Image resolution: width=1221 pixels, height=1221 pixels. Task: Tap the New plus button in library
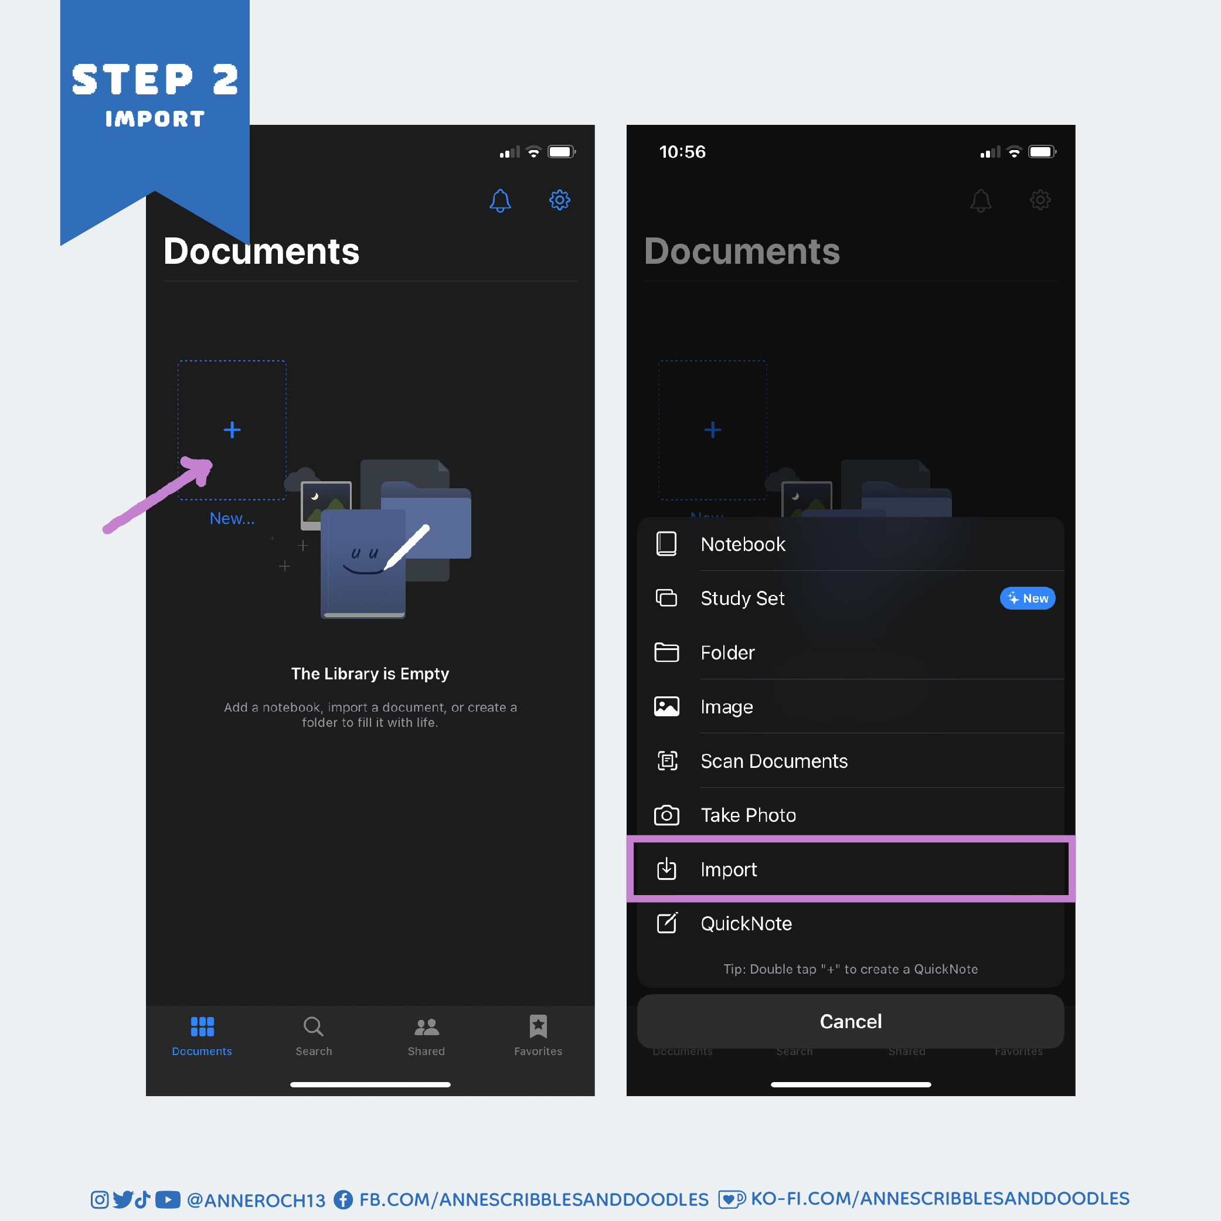click(x=234, y=430)
